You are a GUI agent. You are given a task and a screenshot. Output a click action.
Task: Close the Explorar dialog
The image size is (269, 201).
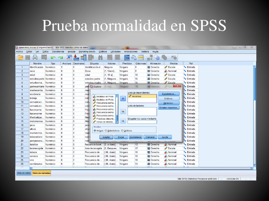[x=177, y=86]
